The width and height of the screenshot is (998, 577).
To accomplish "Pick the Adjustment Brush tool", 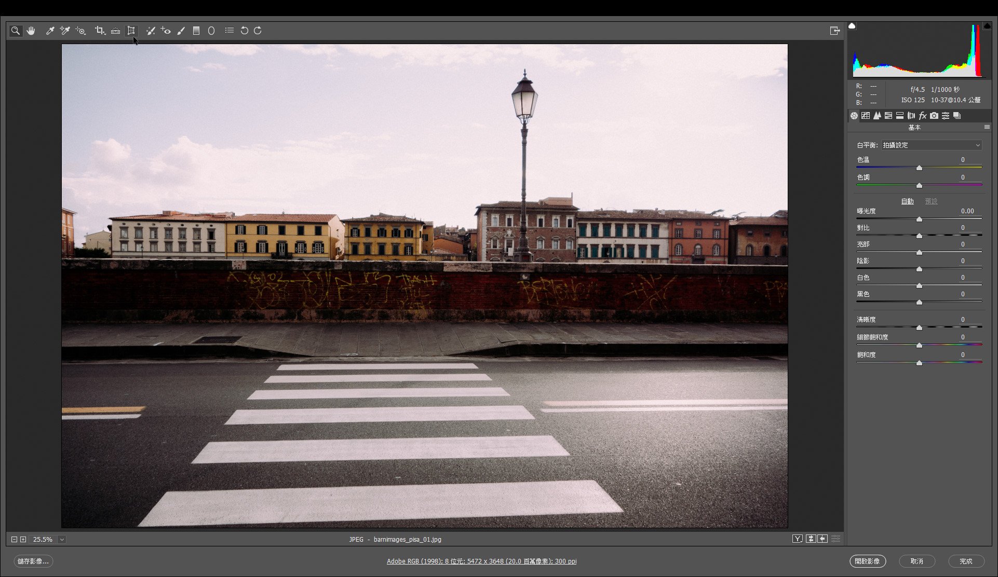I will pos(181,31).
